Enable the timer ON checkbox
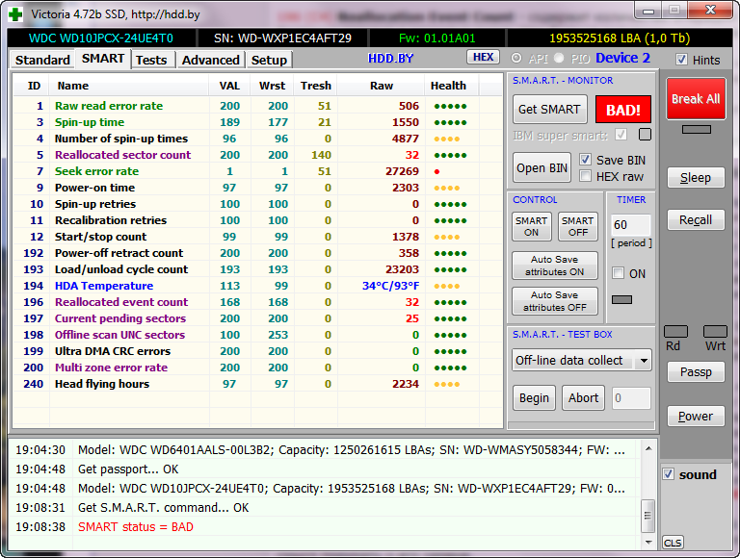The height and width of the screenshot is (558, 740). (618, 273)
